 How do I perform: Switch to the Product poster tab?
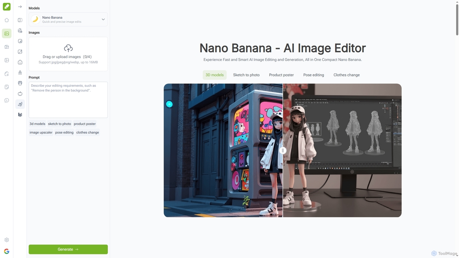[281, 75]
